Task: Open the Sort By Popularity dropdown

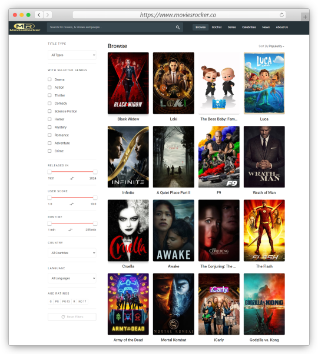Action: click(271, 46)
